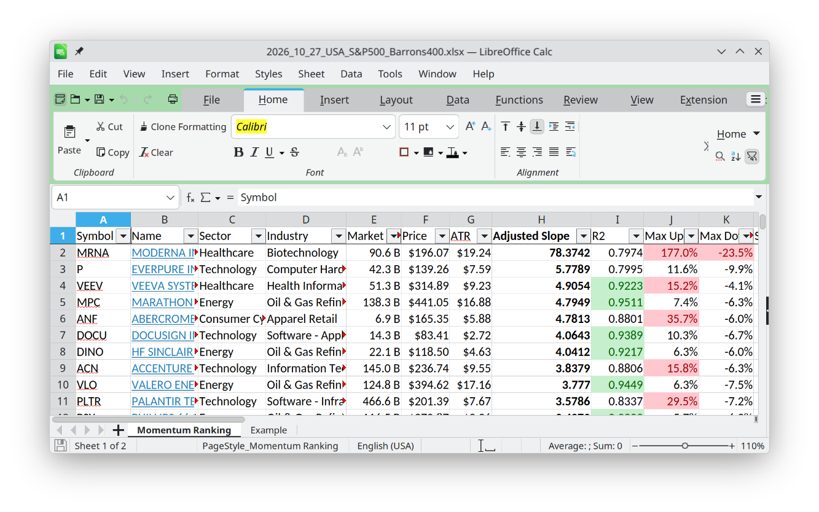Apply the background color swatch
Viewport: 819px width, 512px height.
[429, 152]
